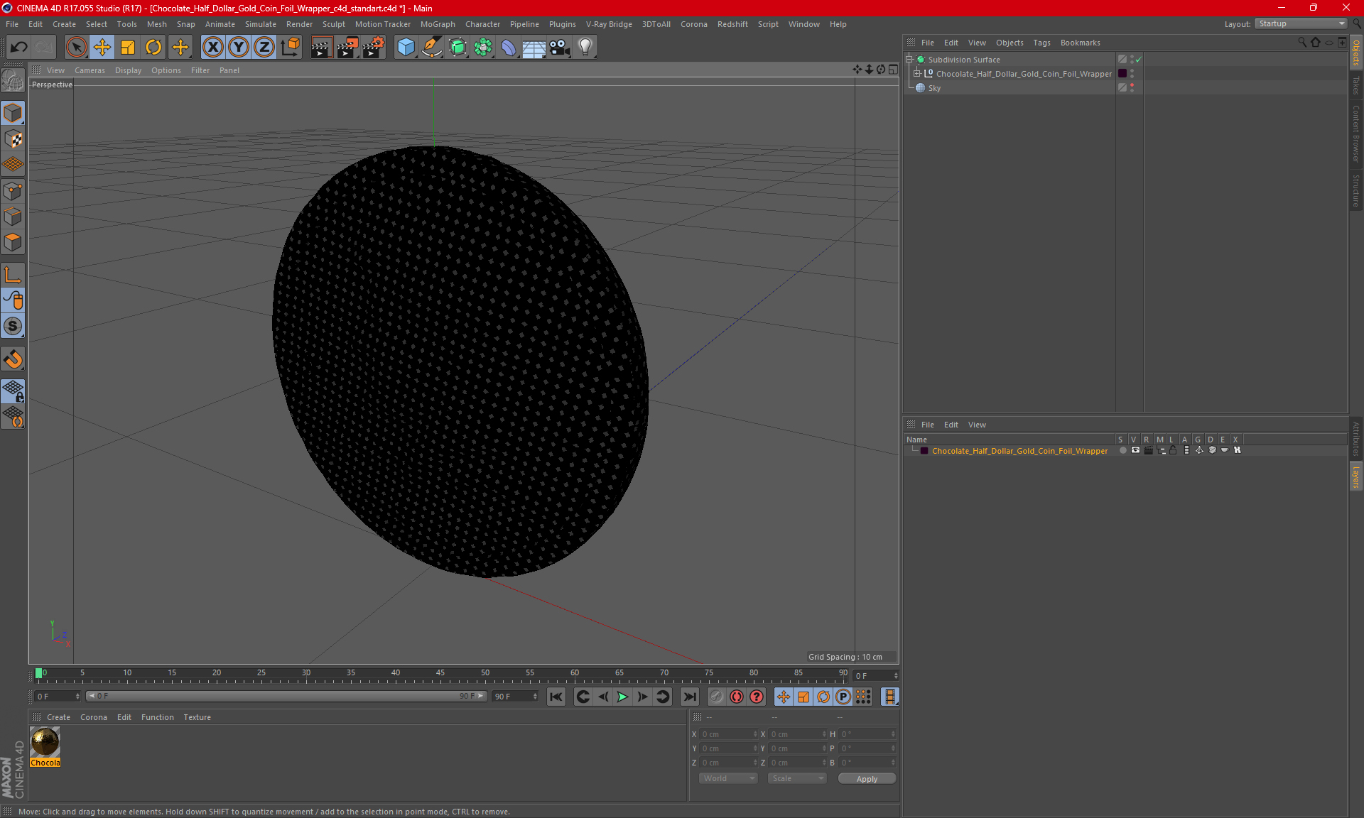Click the Undo arrow icon
Viewport: 1364px width, 818px height.
point(19,47)
